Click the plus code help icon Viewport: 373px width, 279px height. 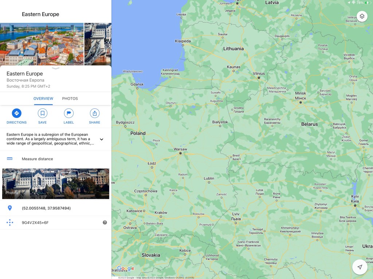point(105,223)
